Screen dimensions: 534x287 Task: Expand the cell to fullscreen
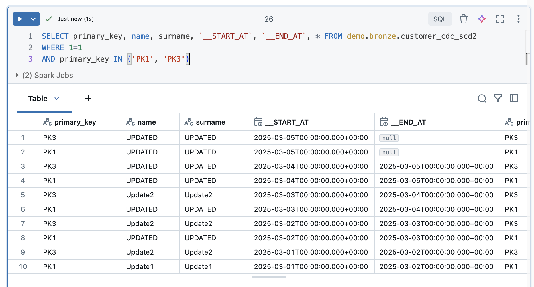[x=500, y=19]
